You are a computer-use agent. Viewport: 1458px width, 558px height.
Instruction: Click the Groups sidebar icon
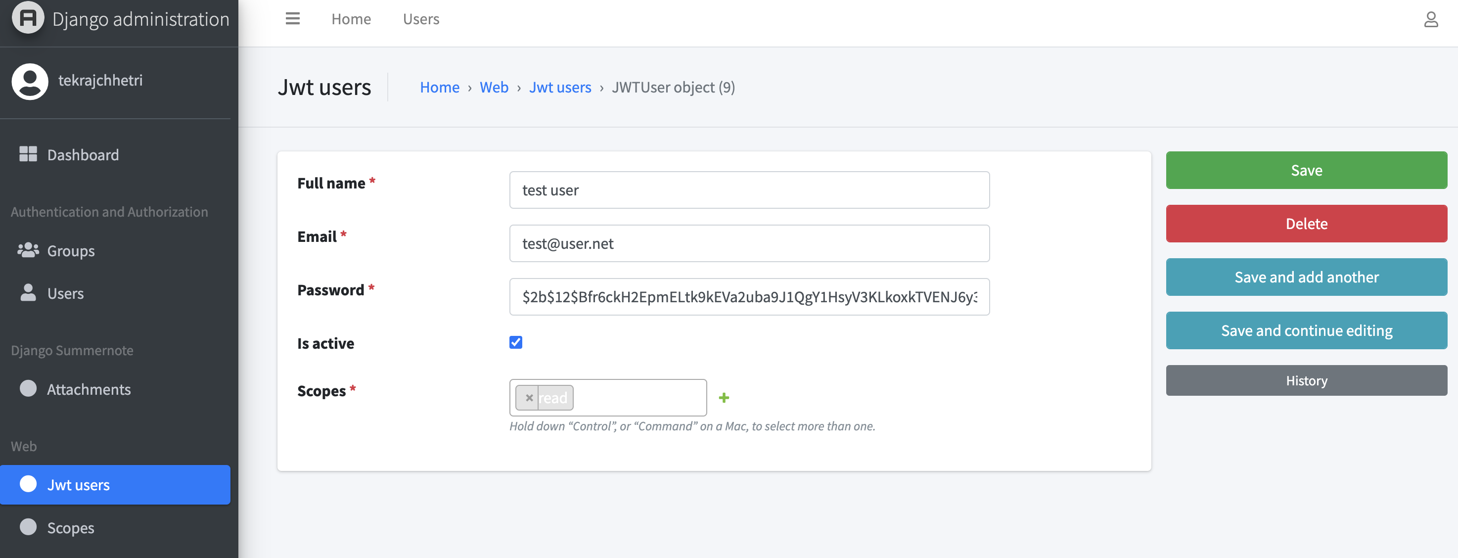click(x=27, y=250)
